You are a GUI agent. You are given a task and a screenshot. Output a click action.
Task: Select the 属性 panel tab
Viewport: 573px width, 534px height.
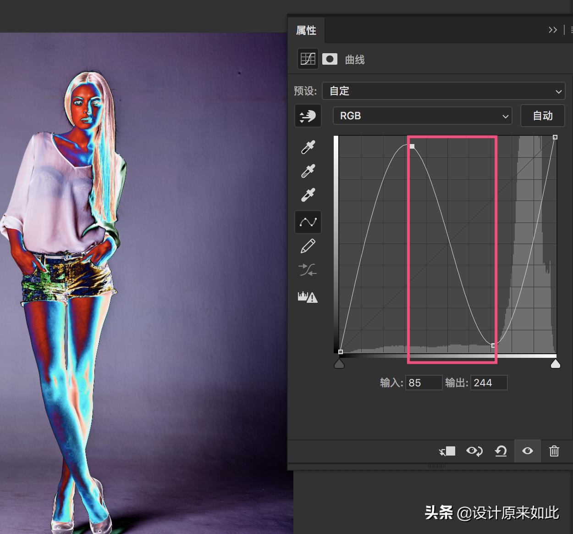pos(306,30)
